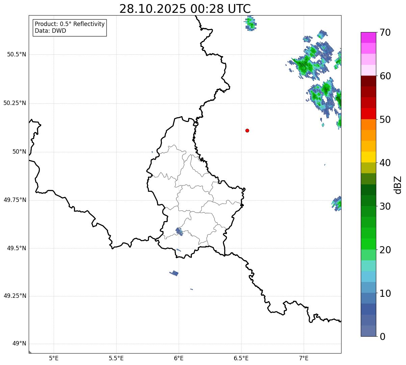This screenshot has width=406, height=365.
Task: Click the latitude label "50.5°N"
Action: 17,54
